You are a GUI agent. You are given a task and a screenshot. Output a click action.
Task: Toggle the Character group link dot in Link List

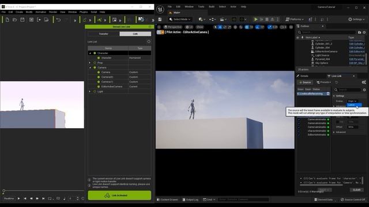[x=95, y=53]
